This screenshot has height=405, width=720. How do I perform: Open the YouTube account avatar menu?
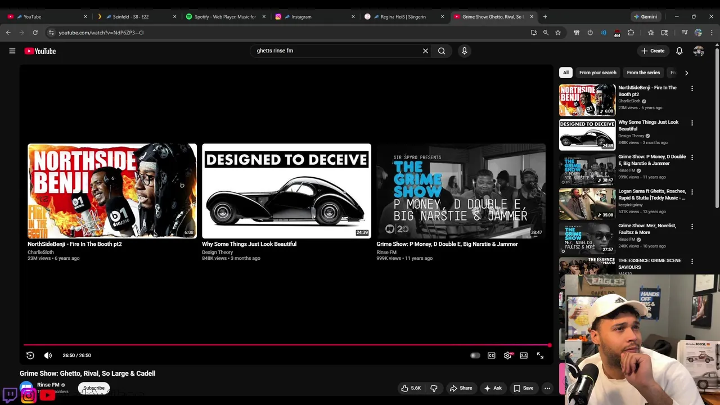tap(699, 51)
